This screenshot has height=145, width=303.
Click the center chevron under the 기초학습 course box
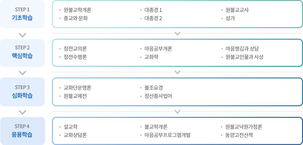pyautogui.click(x=177, y=33)
